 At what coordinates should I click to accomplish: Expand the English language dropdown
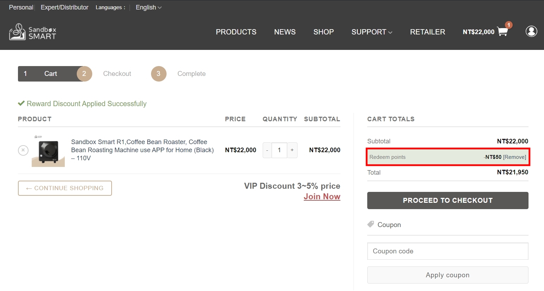click(149, 7)
